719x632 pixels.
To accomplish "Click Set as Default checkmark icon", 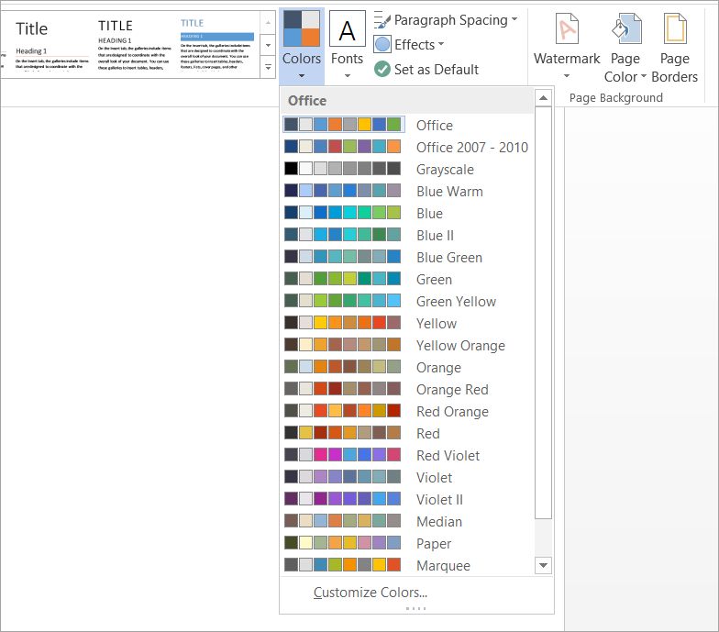I will point(382,70).
